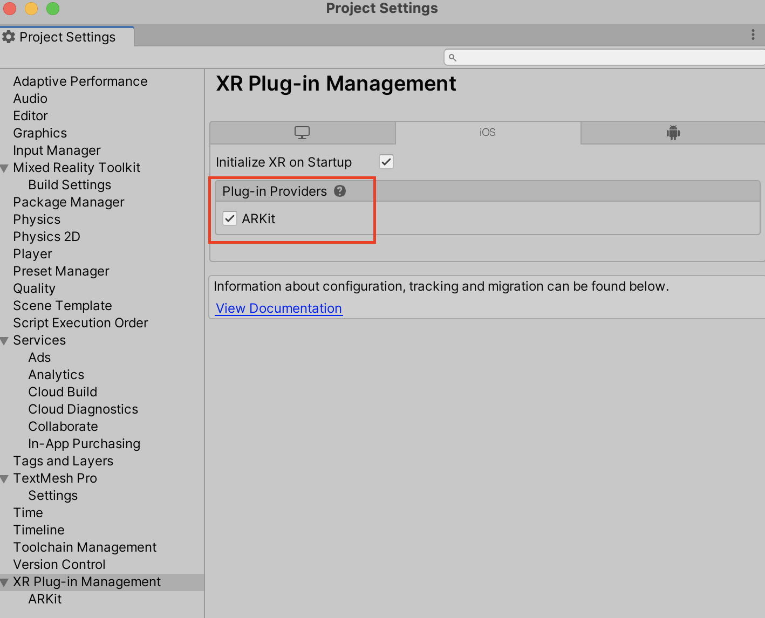This screenshot has height=618, width=765.
Task: Open ARKit under XR Plug-in Management
Action: [45, 599]
